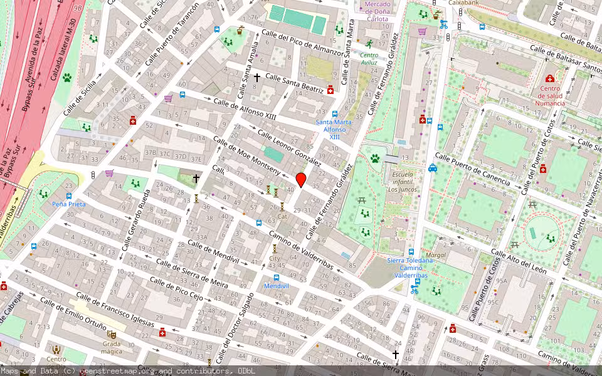The image size is (602, 376).
Task: Select the running-person icon at Centro Aviluz
Action: pos(369,44)
